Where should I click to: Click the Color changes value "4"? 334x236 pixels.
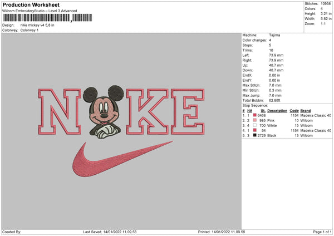coord(270,40)
